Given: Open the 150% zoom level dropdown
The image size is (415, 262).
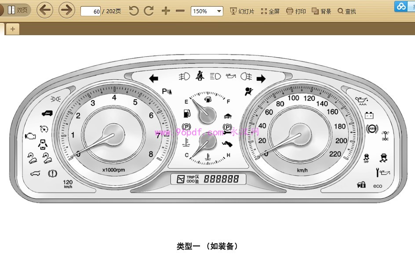Looking at the screenshot, I should pos(207,11).
